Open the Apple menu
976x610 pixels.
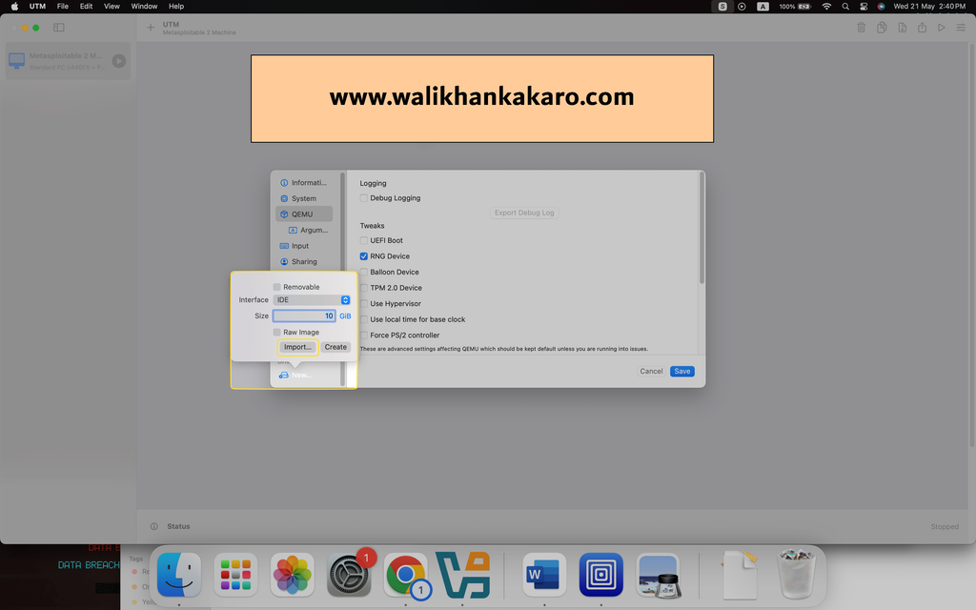click(x=14, y=7)
